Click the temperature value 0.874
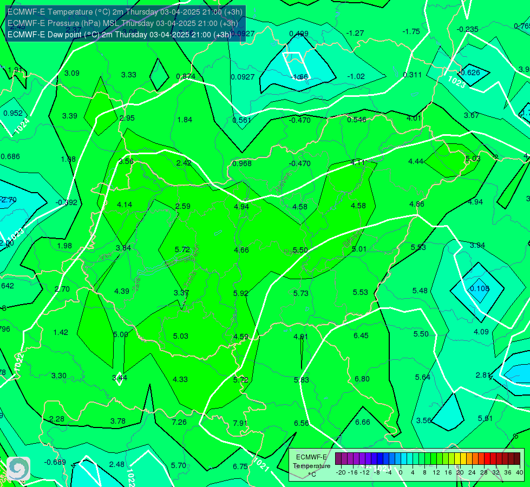The image size is (530, 487). click(186, 76)
